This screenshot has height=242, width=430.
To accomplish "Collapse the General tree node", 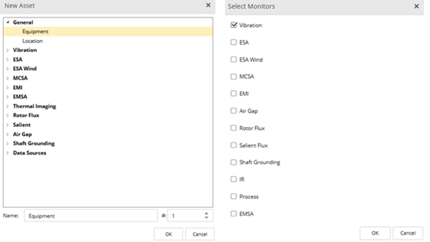I will (x=8, y=23).
